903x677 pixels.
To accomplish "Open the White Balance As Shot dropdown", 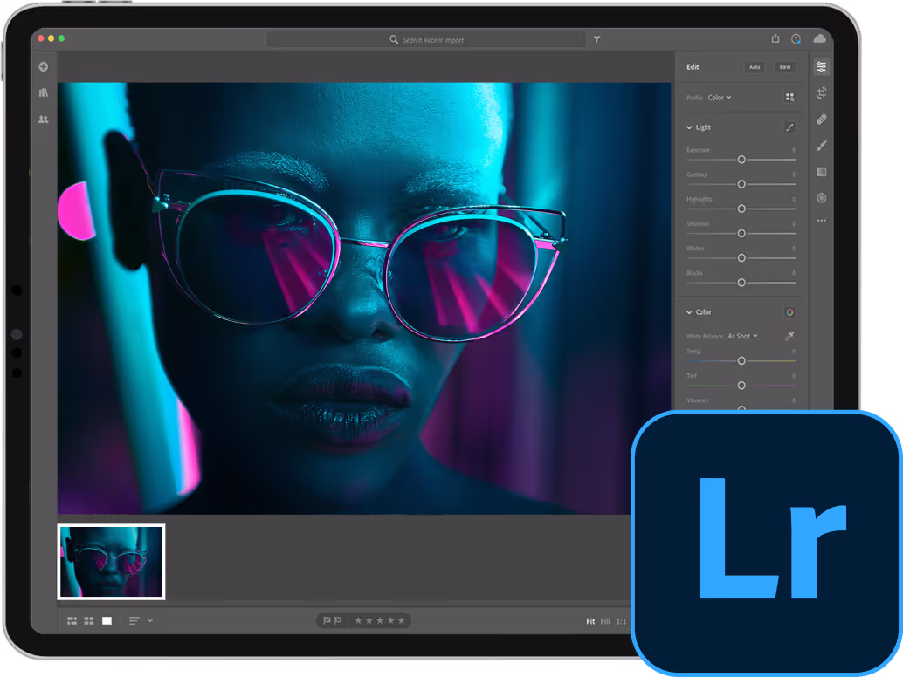I will (x=742, y=335).
